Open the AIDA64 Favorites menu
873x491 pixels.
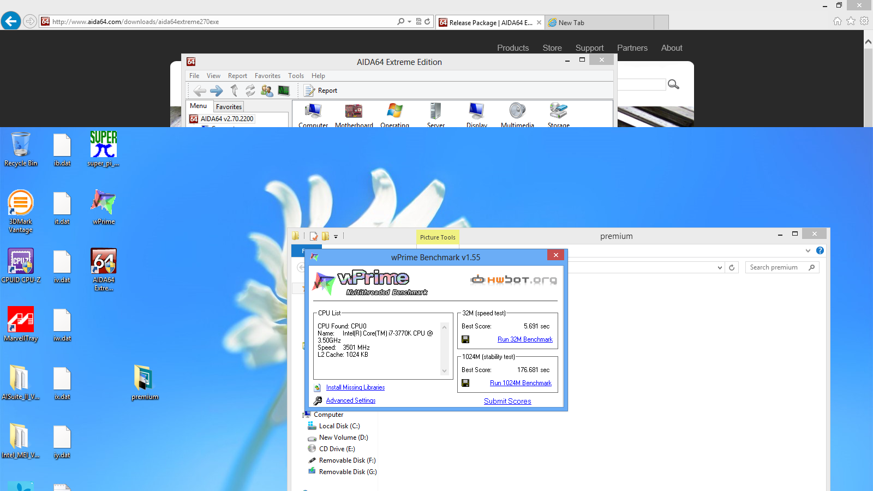[267, 76]
